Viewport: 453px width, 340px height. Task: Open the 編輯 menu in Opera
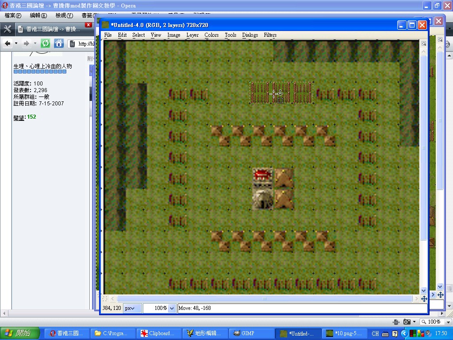coord(38,15)
